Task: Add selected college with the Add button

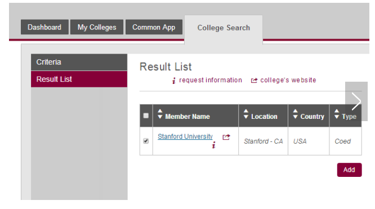Action: pos(349,170)
